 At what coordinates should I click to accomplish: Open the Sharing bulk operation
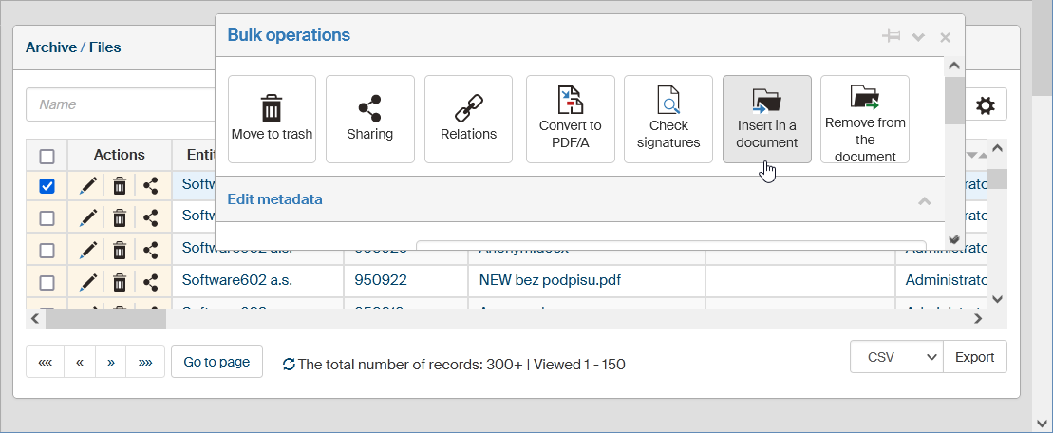click(369, 119)
